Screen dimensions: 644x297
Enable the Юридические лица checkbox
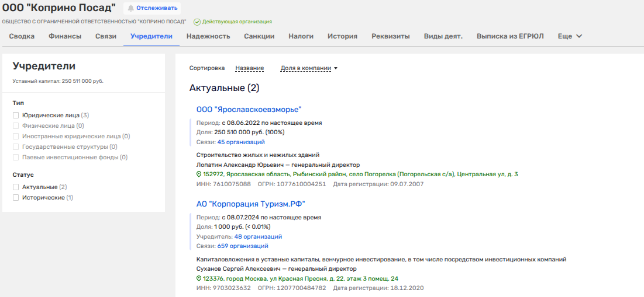tap(16, 116)
